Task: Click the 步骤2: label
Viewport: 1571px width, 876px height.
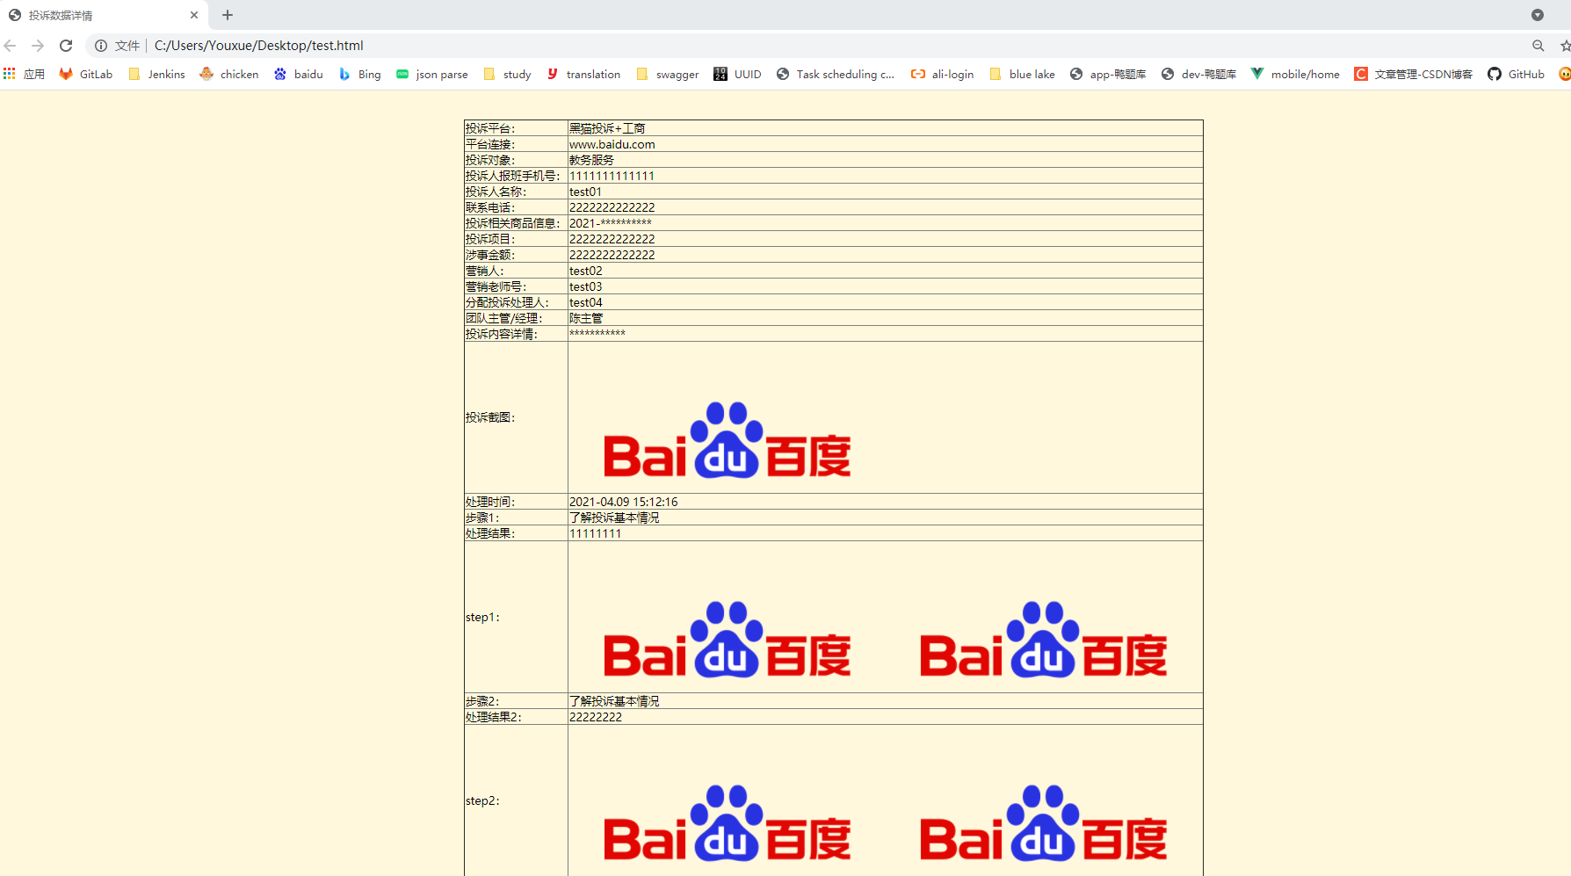Action: (x=482, y=701)
